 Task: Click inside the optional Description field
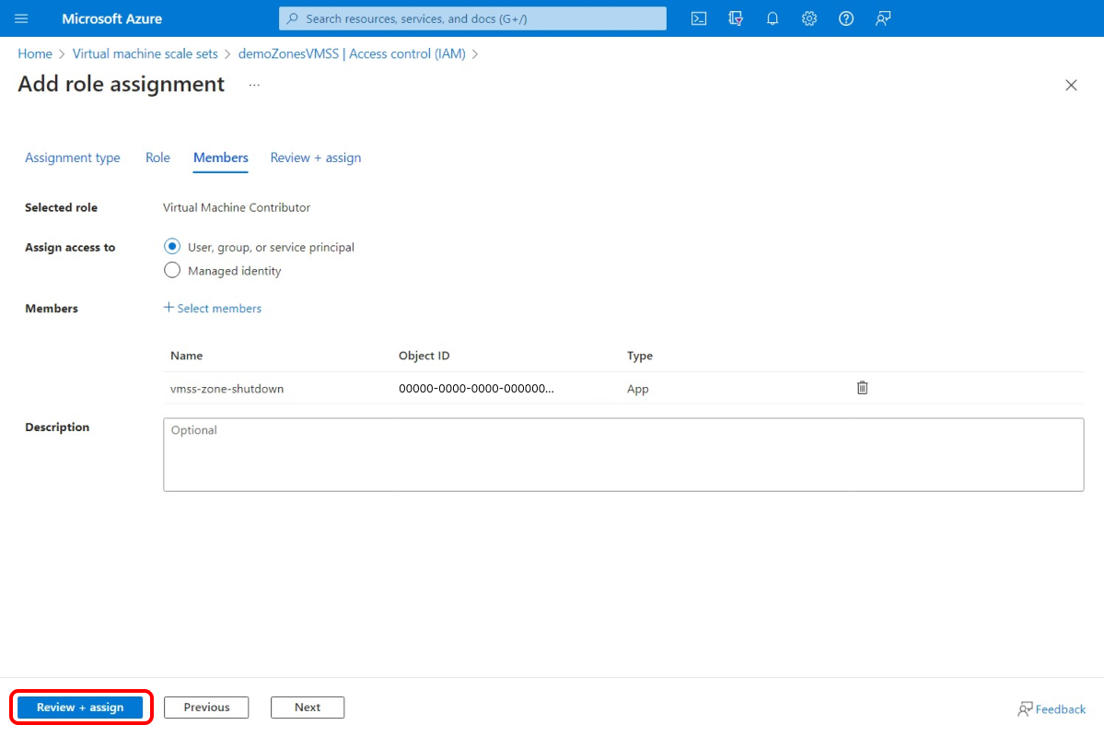click(623, 453)
